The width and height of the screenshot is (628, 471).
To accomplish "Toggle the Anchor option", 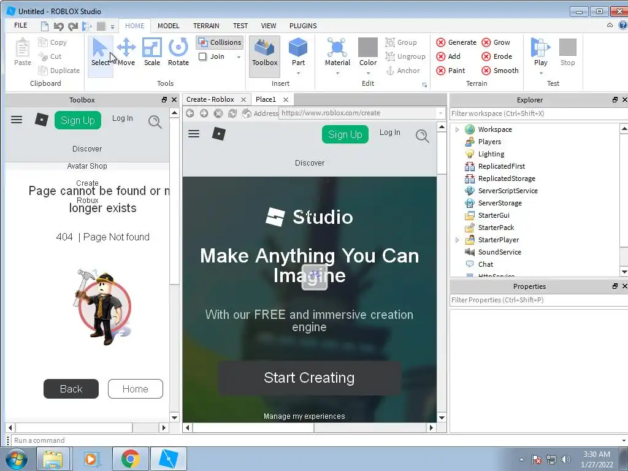I will (402, 71).
